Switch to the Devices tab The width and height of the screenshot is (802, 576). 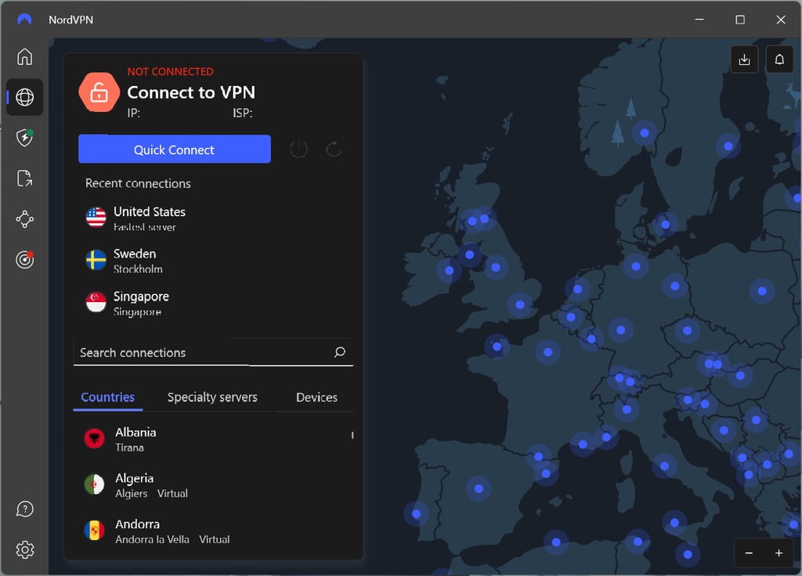[316, 397]
